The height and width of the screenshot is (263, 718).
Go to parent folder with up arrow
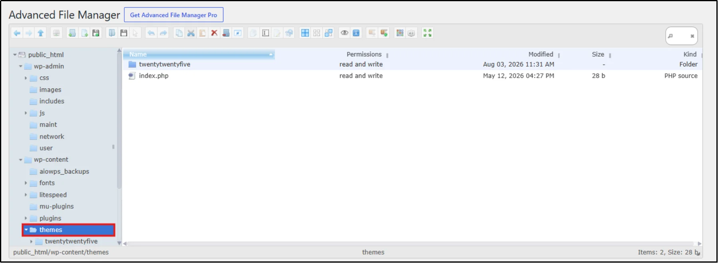(x=40, y=33)
